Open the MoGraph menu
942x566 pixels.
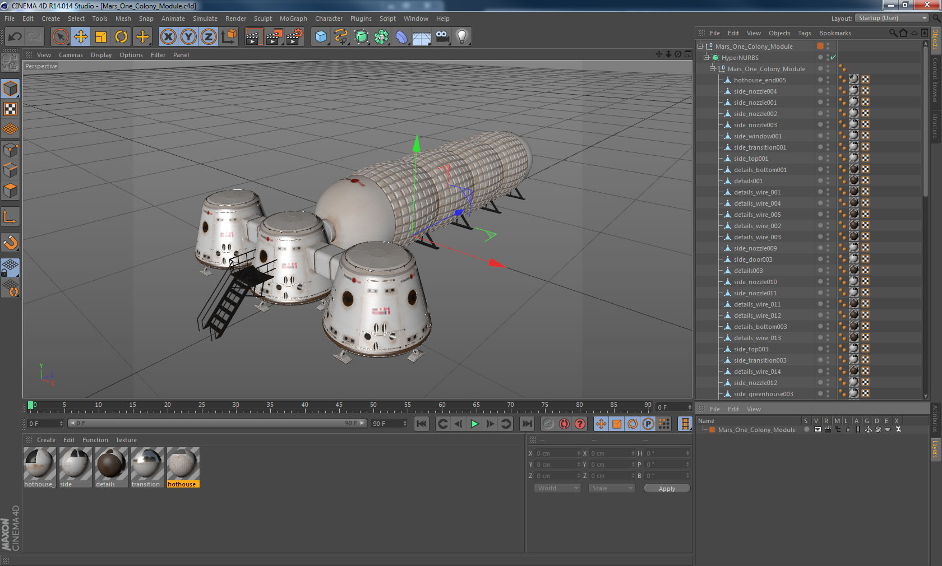click(293, 18)
